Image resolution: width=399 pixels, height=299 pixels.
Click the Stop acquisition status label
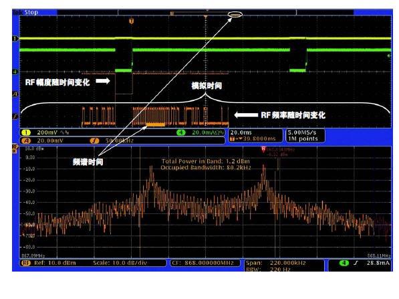coord(31,12)
